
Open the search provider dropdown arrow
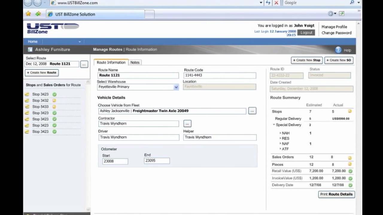tap(358, 3)
